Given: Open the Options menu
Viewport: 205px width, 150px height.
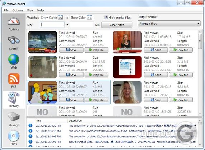Looking at the screenshot, I should pos(18,10).
